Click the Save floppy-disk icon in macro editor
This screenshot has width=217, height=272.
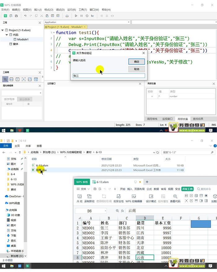pos(16,16)
